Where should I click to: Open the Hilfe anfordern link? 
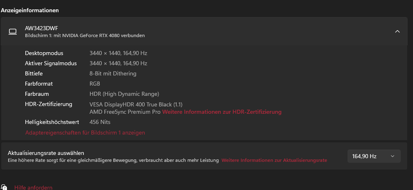[x=33, y=188]
